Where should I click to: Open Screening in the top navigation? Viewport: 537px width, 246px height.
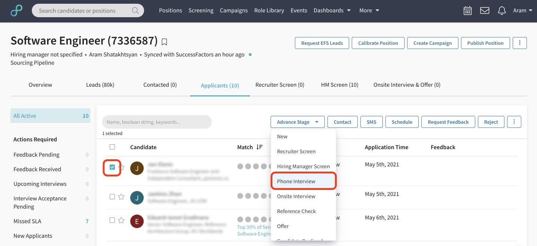[201, 10]
